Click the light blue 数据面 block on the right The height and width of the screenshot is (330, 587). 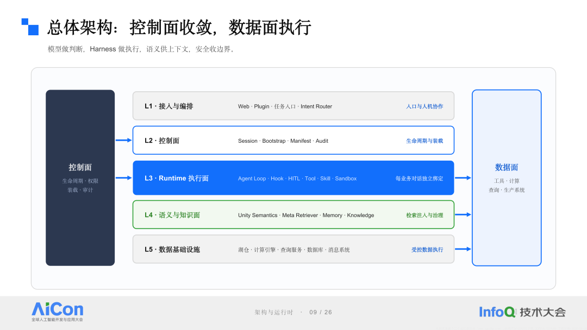tap(507, 177)
